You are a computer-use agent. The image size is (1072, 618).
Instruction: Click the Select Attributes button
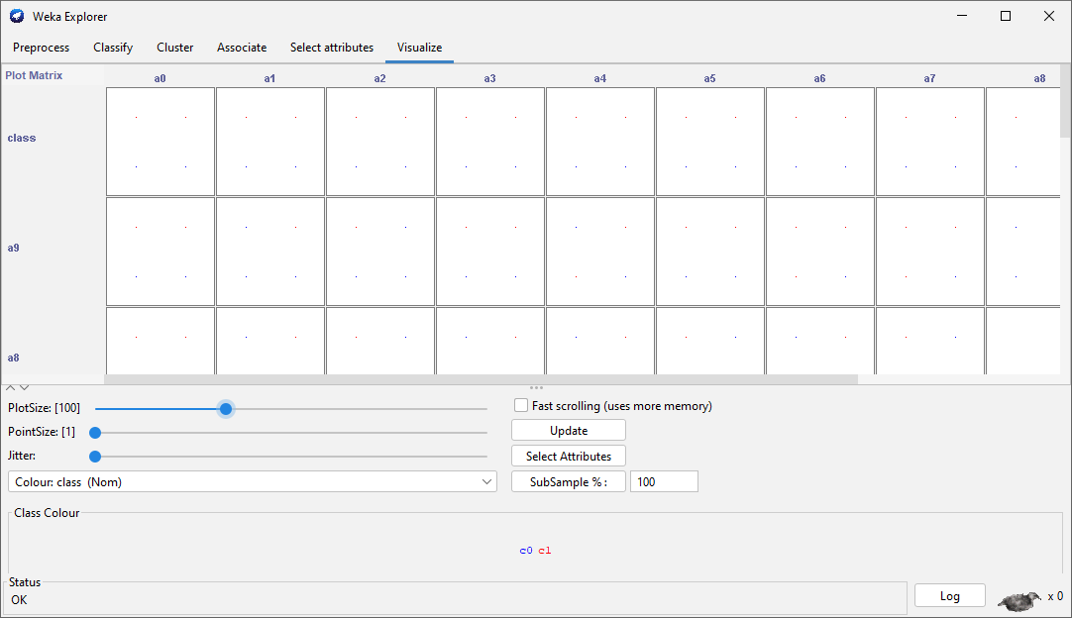(569, 456)
